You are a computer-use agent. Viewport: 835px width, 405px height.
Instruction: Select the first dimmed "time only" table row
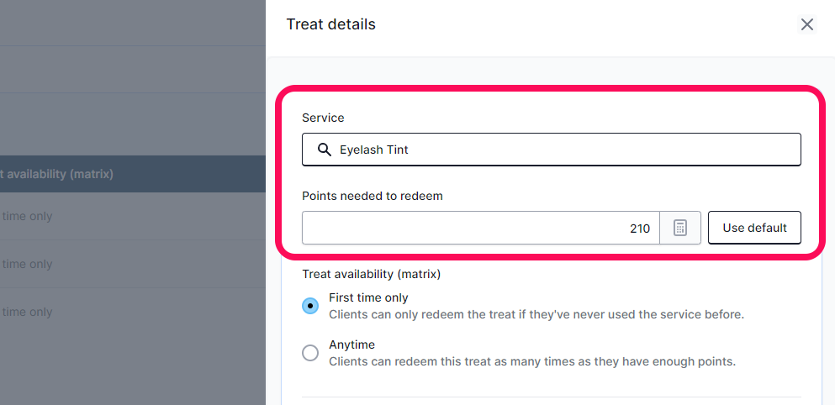[133, 216]
